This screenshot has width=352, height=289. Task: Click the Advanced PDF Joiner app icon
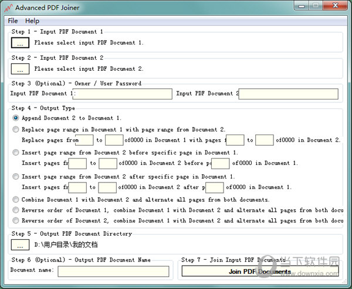[9, 8]
